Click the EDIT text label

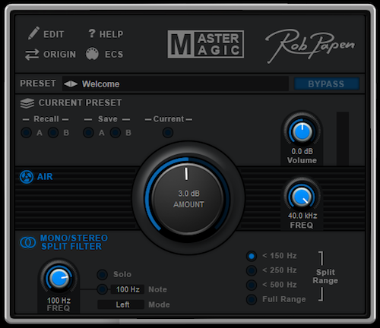click(54, 34)
